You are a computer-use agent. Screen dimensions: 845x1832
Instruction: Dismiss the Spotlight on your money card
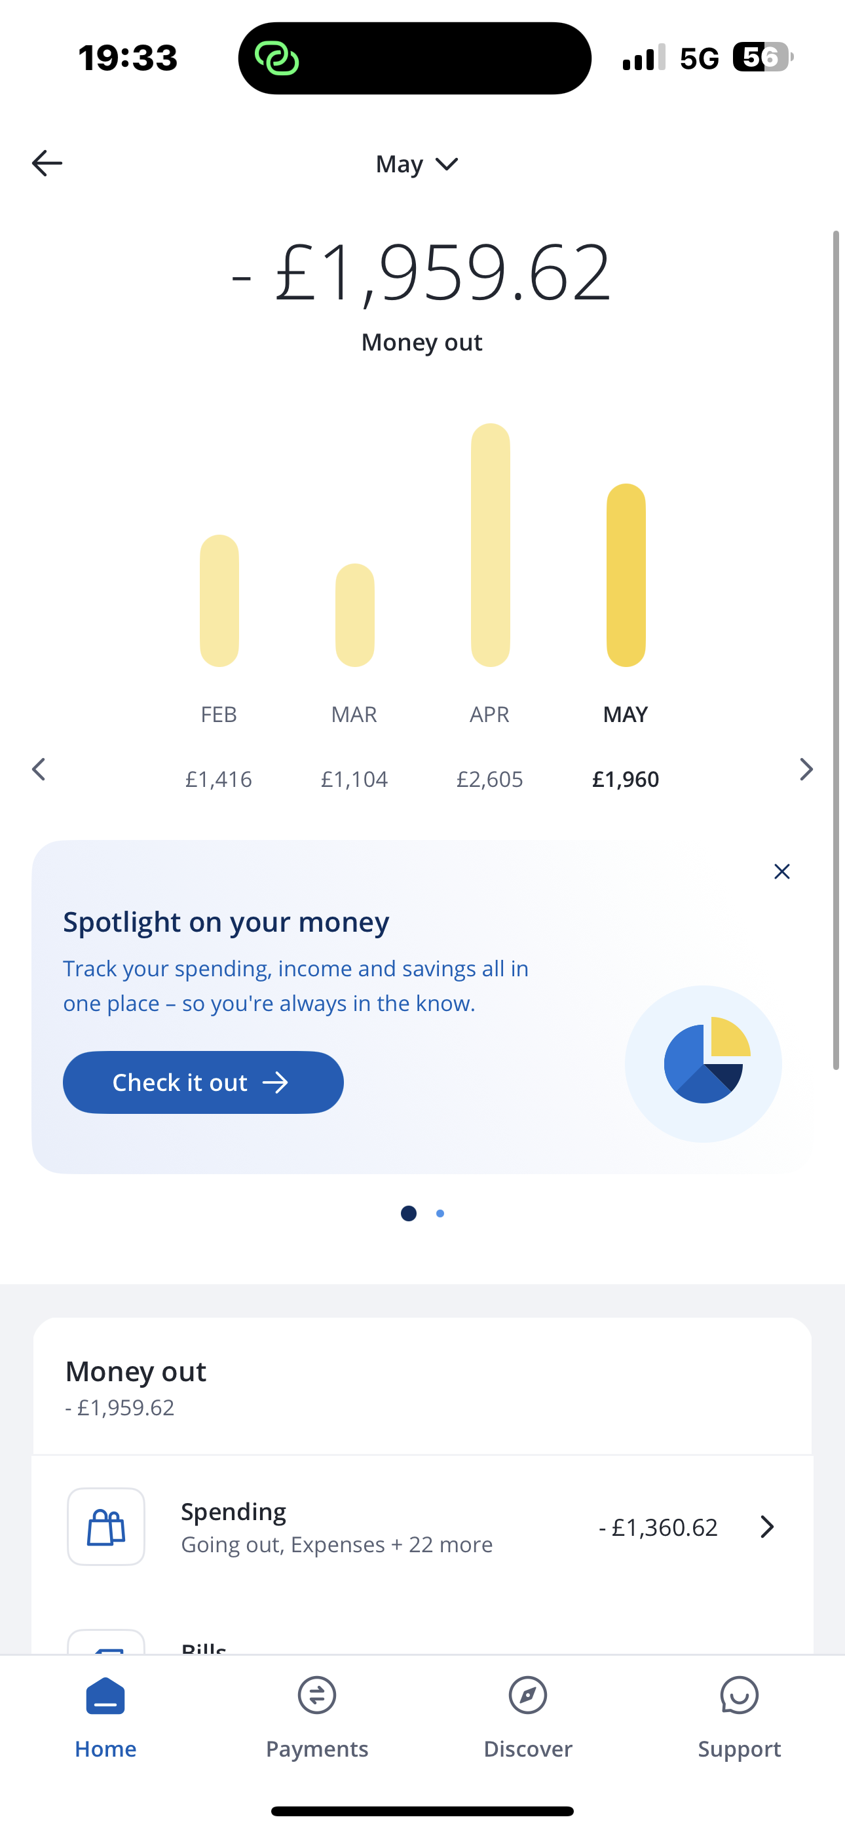(x=781, y=871)
